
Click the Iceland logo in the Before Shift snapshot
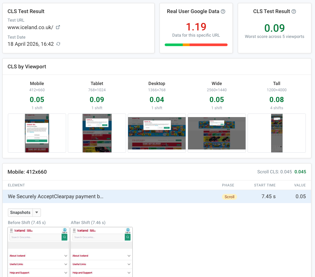23,231
